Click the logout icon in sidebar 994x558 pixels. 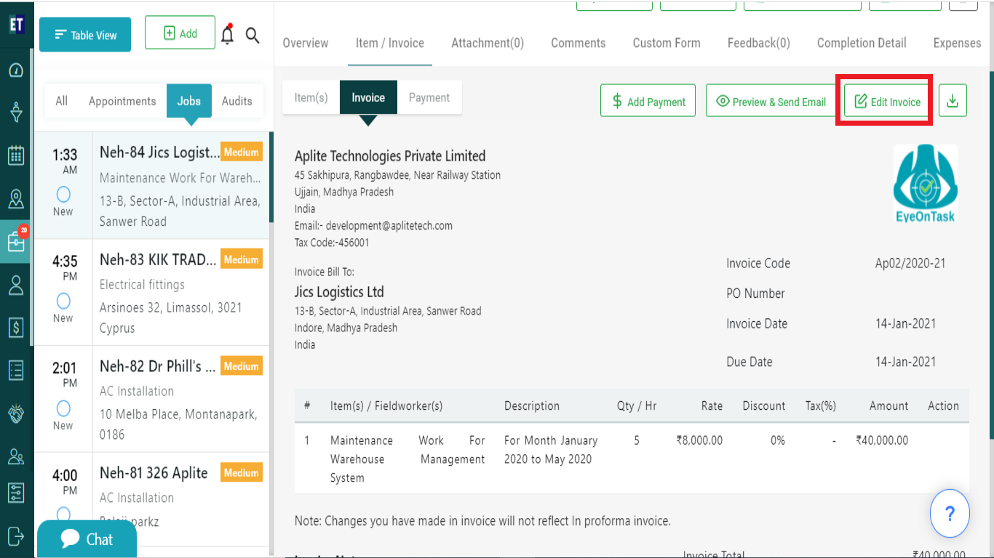point(16,535)
